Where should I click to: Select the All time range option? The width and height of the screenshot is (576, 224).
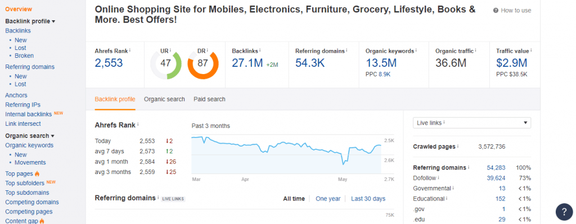(x=294, y=199)
